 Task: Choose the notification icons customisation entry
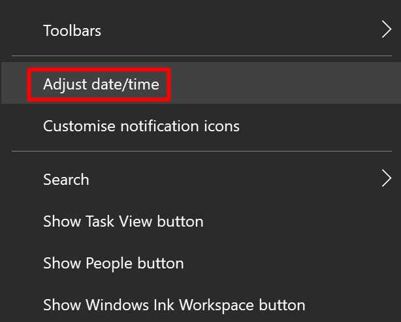pos(201,126)
